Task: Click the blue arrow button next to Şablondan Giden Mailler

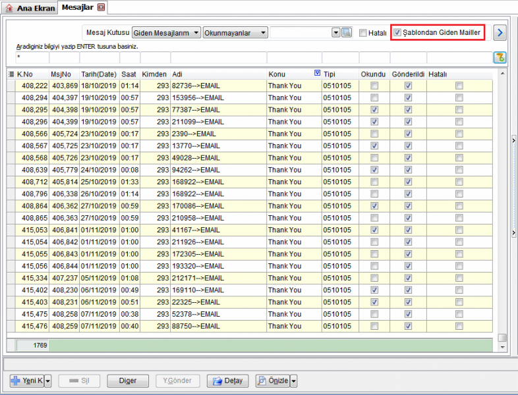Action: coord(500,33)
